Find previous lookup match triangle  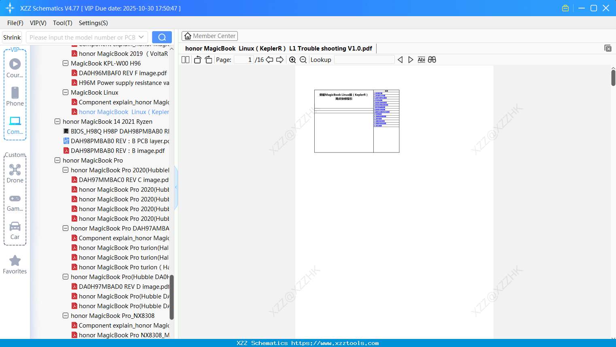[400, 60]
